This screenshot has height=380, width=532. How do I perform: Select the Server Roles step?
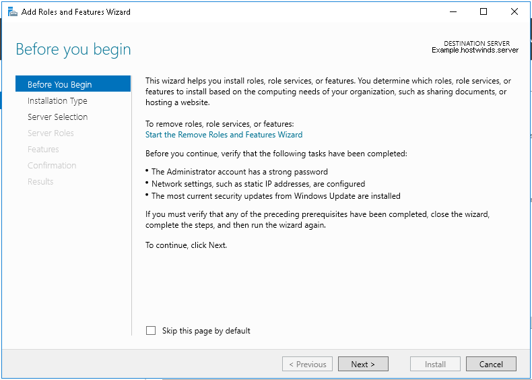[51, 133]
